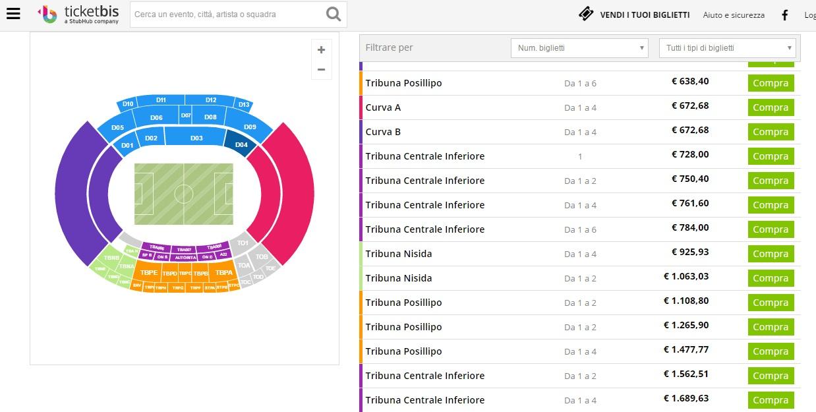This screenshot has height=412, width=816.
Task: Open the hamburger navigation menu
Action: pyautogui.click(x=13, y=14)
